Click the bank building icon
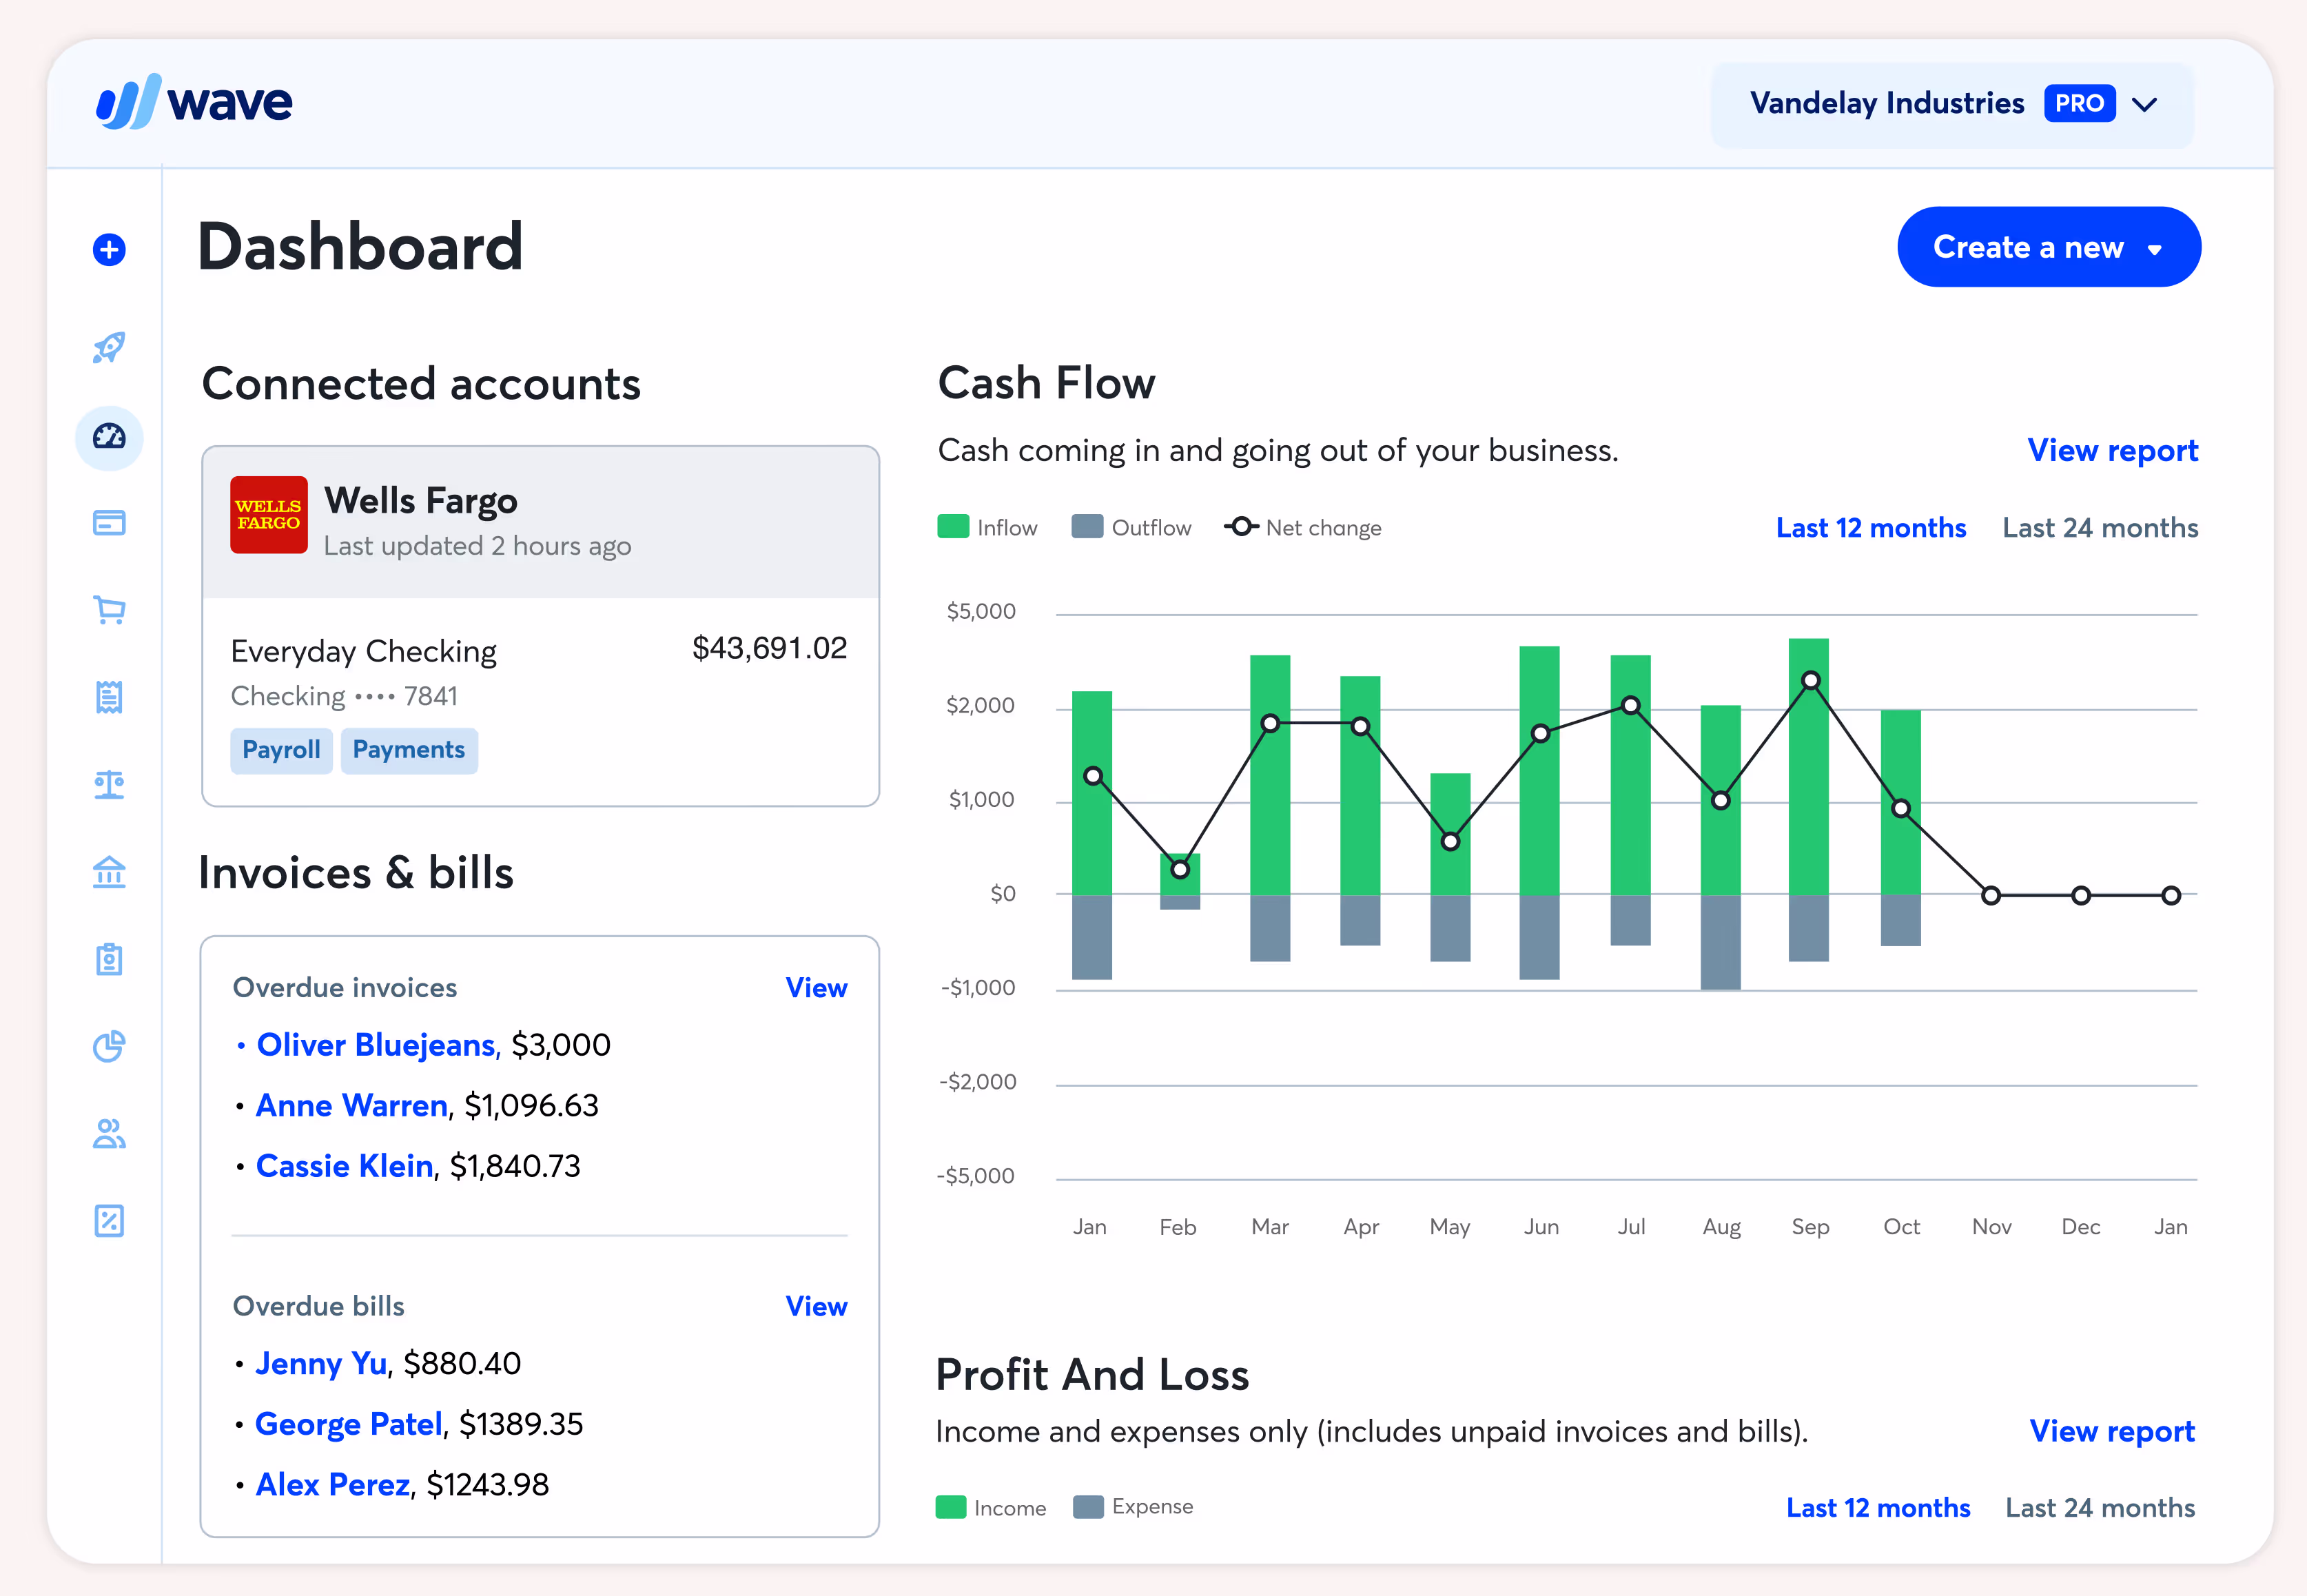Image resolution: width=2307 pixels, height=1596 pixels. (x=109, y=872)
